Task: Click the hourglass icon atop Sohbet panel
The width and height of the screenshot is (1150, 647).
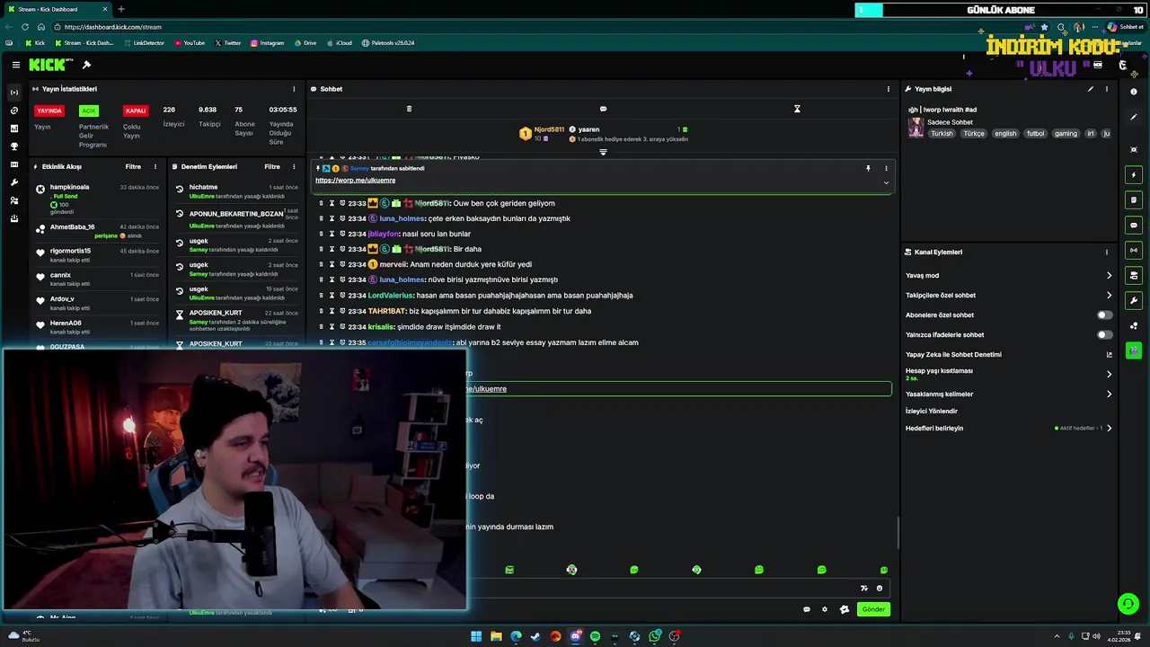Action: click(797, 109)
